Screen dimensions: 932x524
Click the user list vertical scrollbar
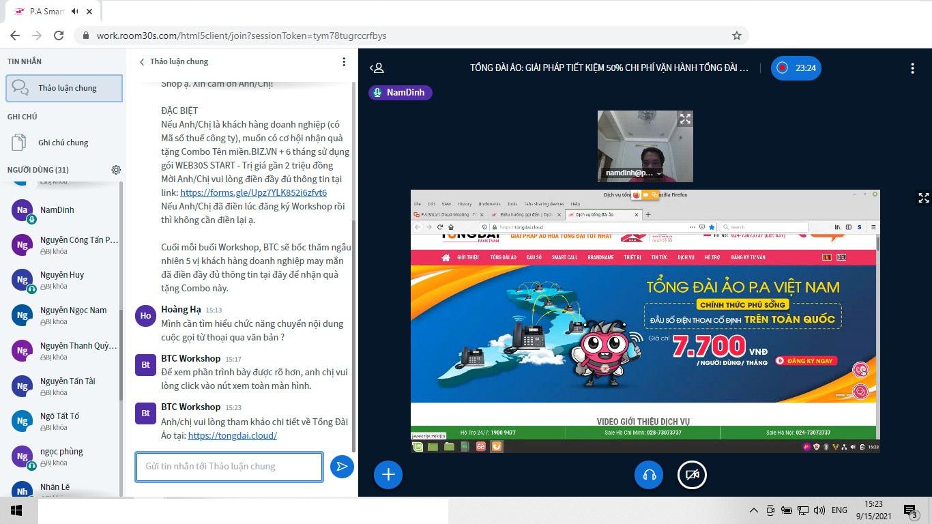click(x=122, y=355)
